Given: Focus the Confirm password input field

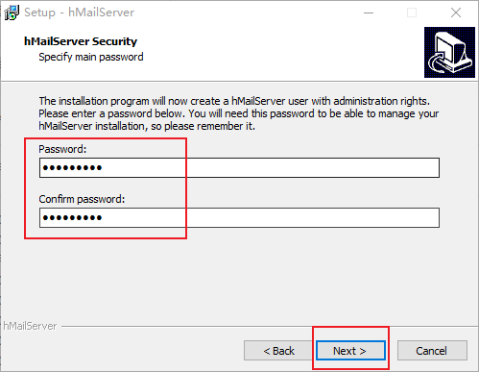Looking at the screenshot, I should (239, 218).
